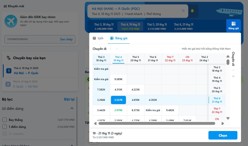The width and height of the screenshot is (248, 146).
Task: Click the 3.266K price cell
Action: [x=101, y=100]
